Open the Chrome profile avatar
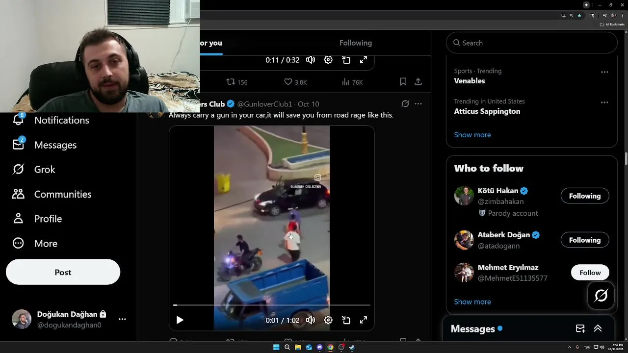The image size is (628, 353). (614, 15)
